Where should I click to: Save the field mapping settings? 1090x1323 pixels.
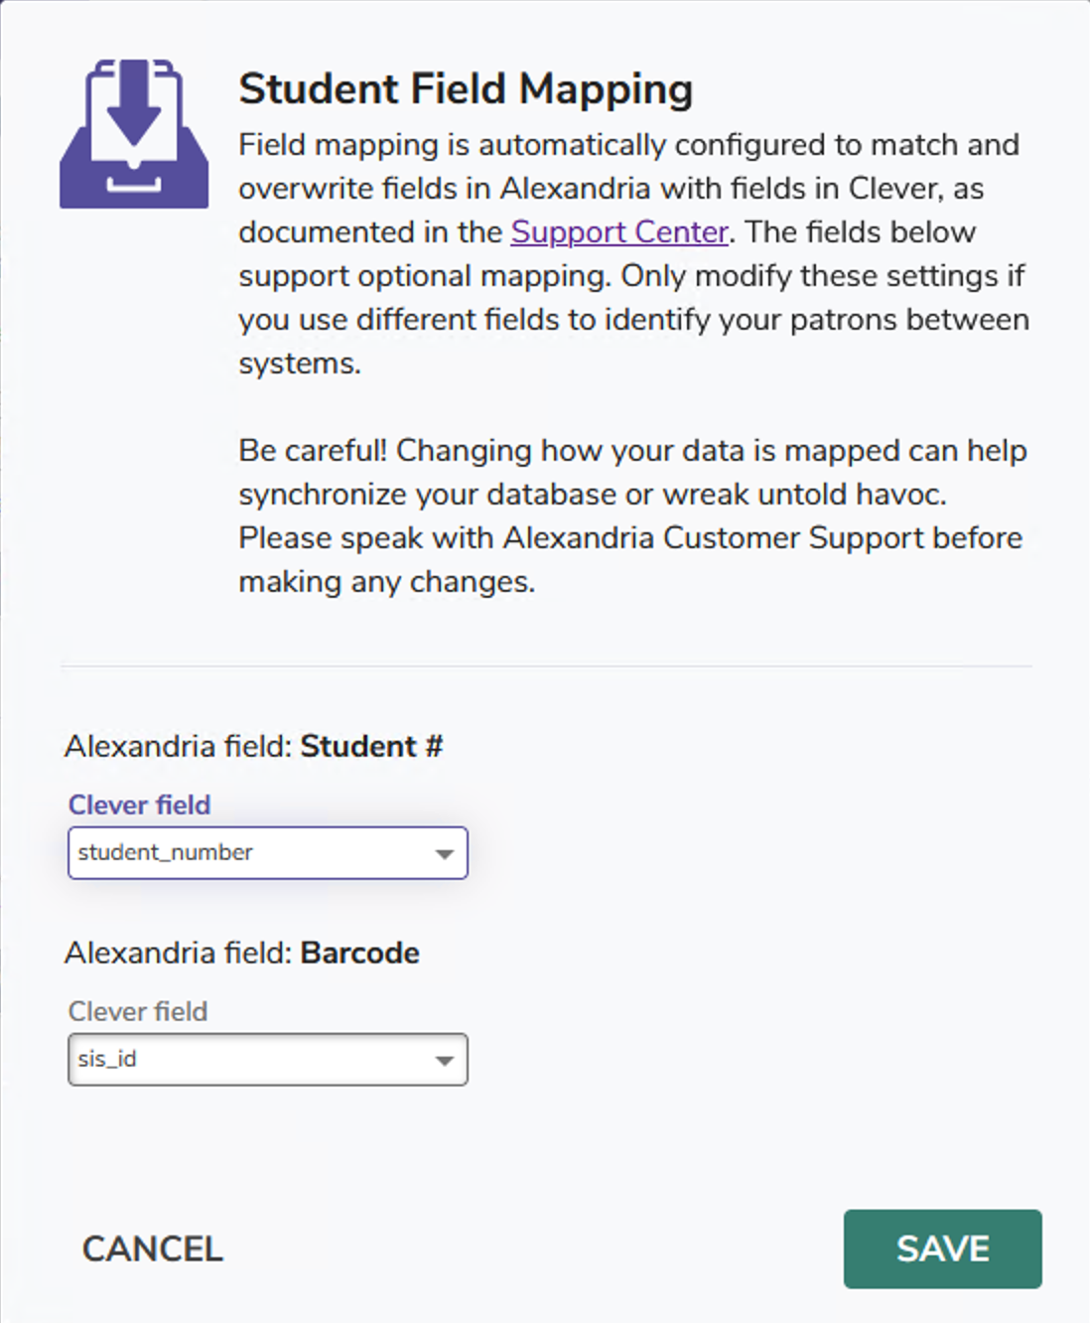(942, 1249)
